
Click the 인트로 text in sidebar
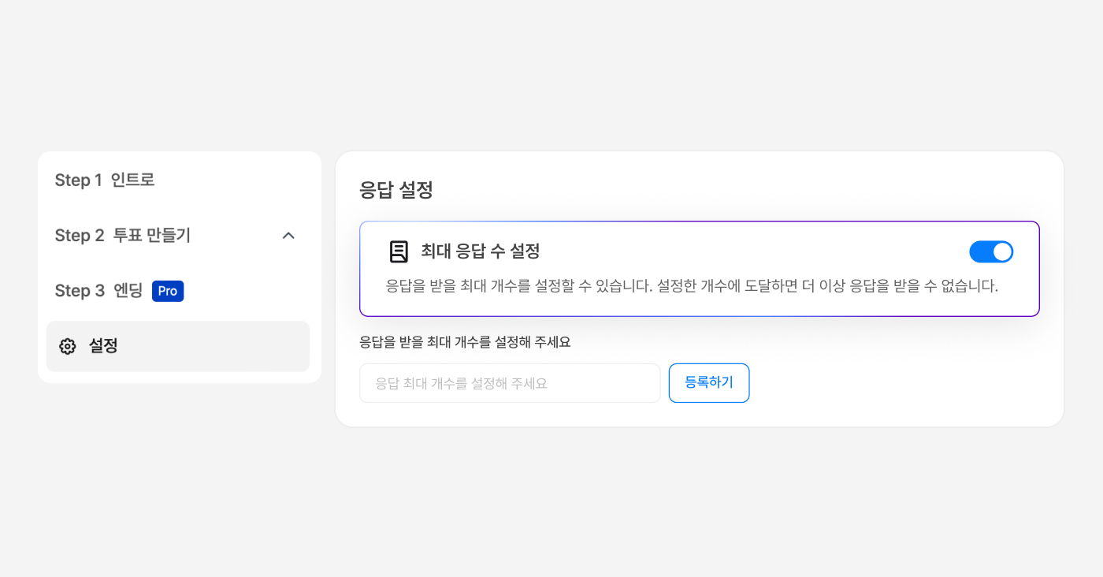(132, 181)
